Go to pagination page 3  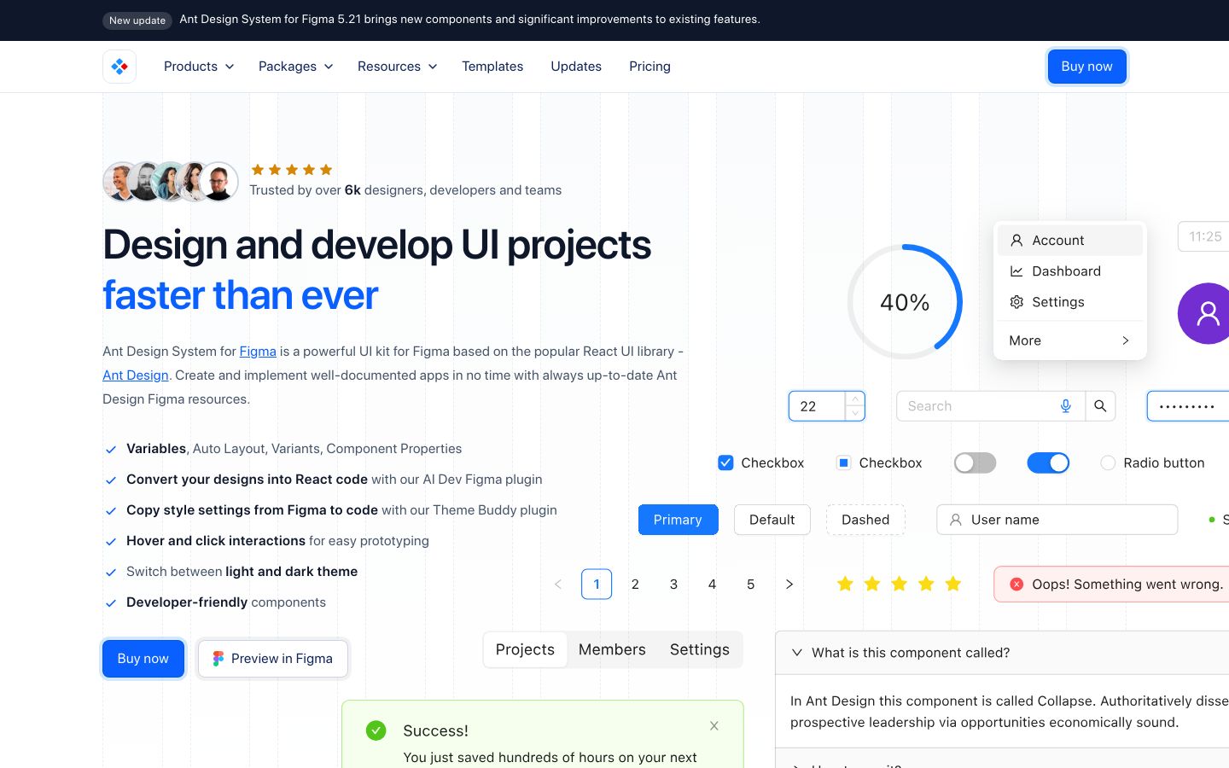tap(673, 585)
